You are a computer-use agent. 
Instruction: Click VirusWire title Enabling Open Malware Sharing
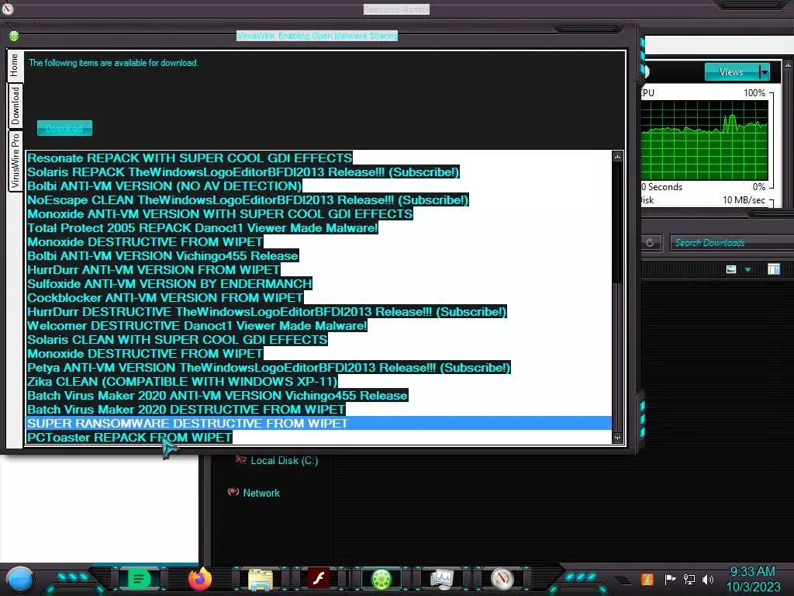point(317,36)
